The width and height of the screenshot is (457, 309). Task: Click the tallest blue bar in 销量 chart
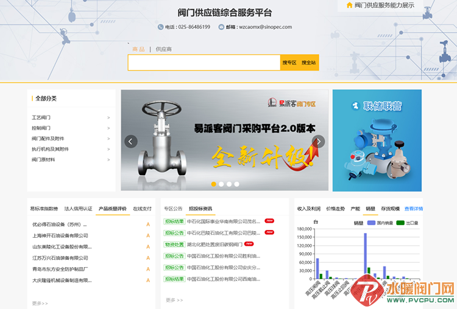point(365,255)
